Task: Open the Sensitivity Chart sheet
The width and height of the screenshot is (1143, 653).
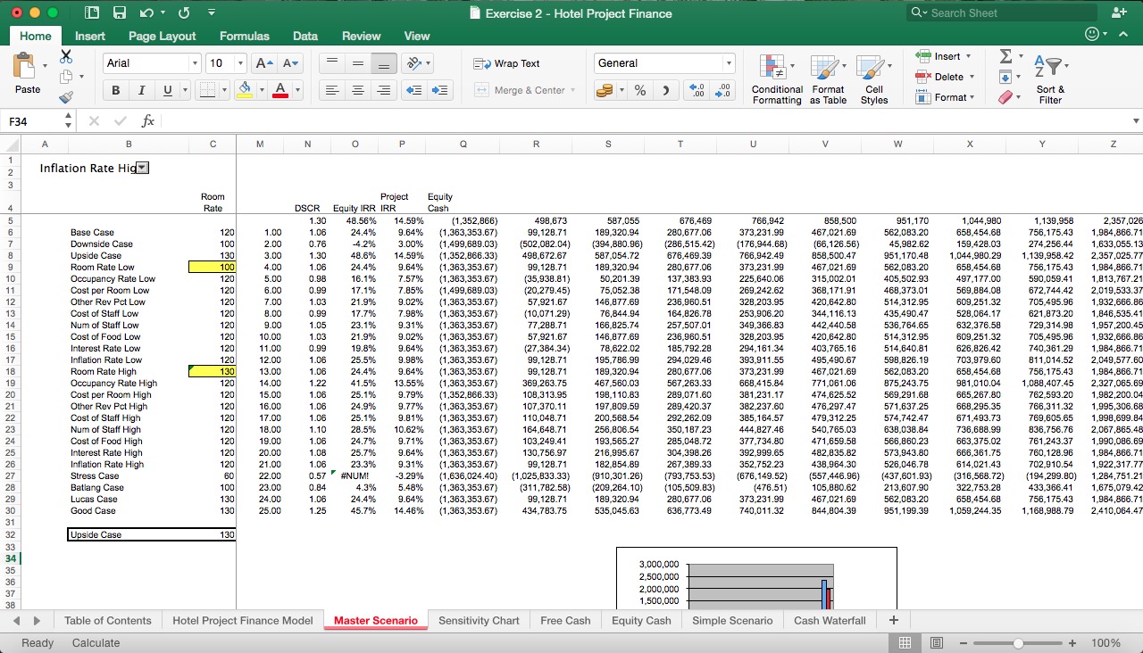Action: click(480, 620)
